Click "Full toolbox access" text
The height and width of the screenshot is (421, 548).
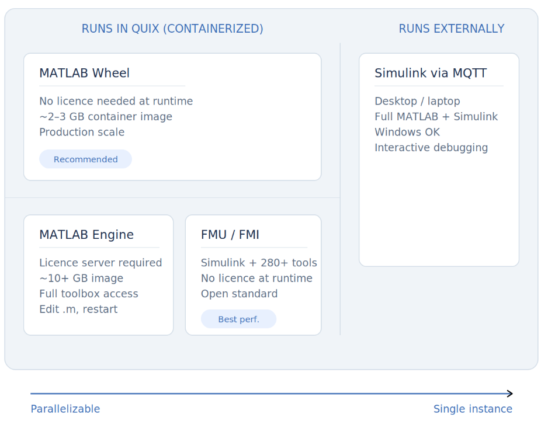coord(89,294)
